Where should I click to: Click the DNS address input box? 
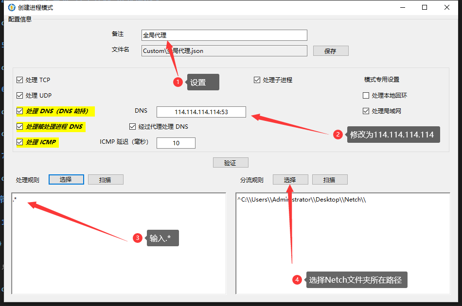point(201,112)
